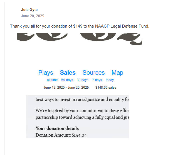The image size is (188, 155).
Task: Select the 30 days range
Action: 83,80
